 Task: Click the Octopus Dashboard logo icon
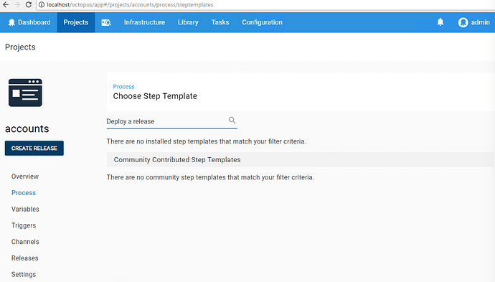(11, 22)
